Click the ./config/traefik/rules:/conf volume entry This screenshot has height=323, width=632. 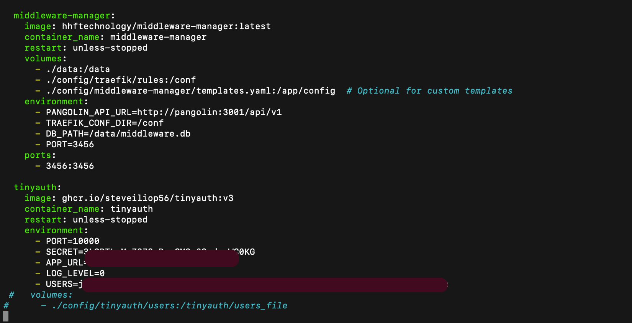pos(121,80)
